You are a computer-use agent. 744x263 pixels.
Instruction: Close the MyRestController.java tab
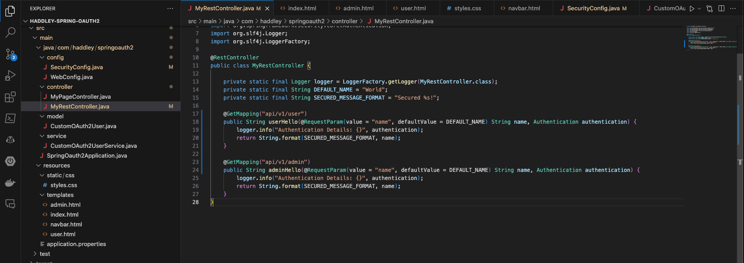(267, 8)
